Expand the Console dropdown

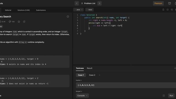82,96
